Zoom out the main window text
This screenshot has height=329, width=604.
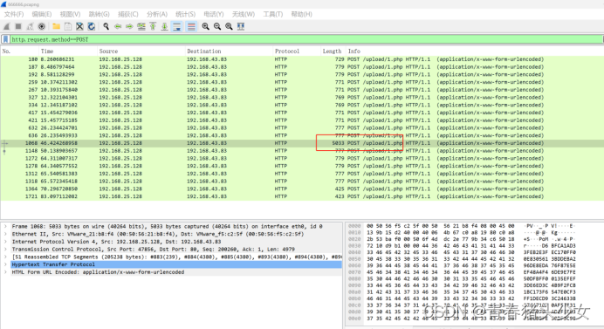tap(217, 26)
